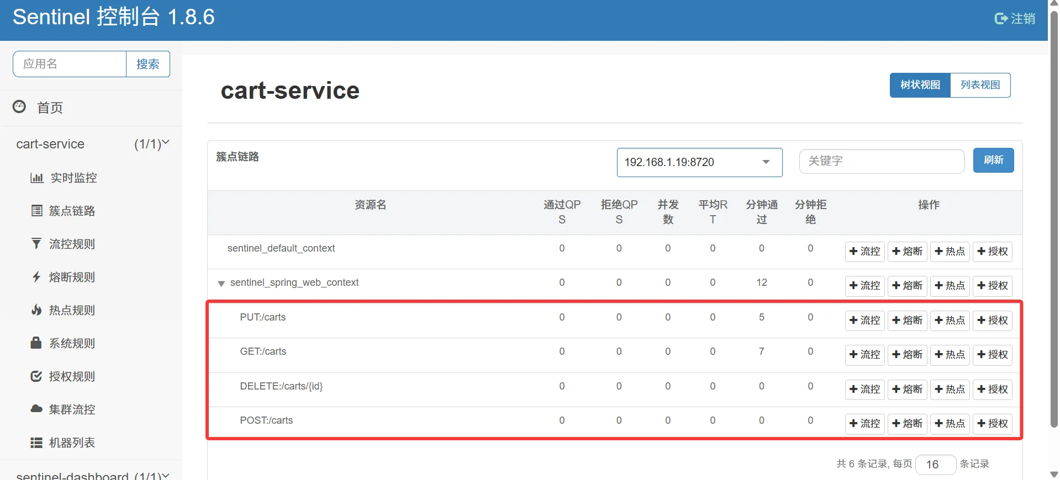1060x480 pixels.
Task: Open the 首页 dashboard icon
Action: click(x=19, y=106)
